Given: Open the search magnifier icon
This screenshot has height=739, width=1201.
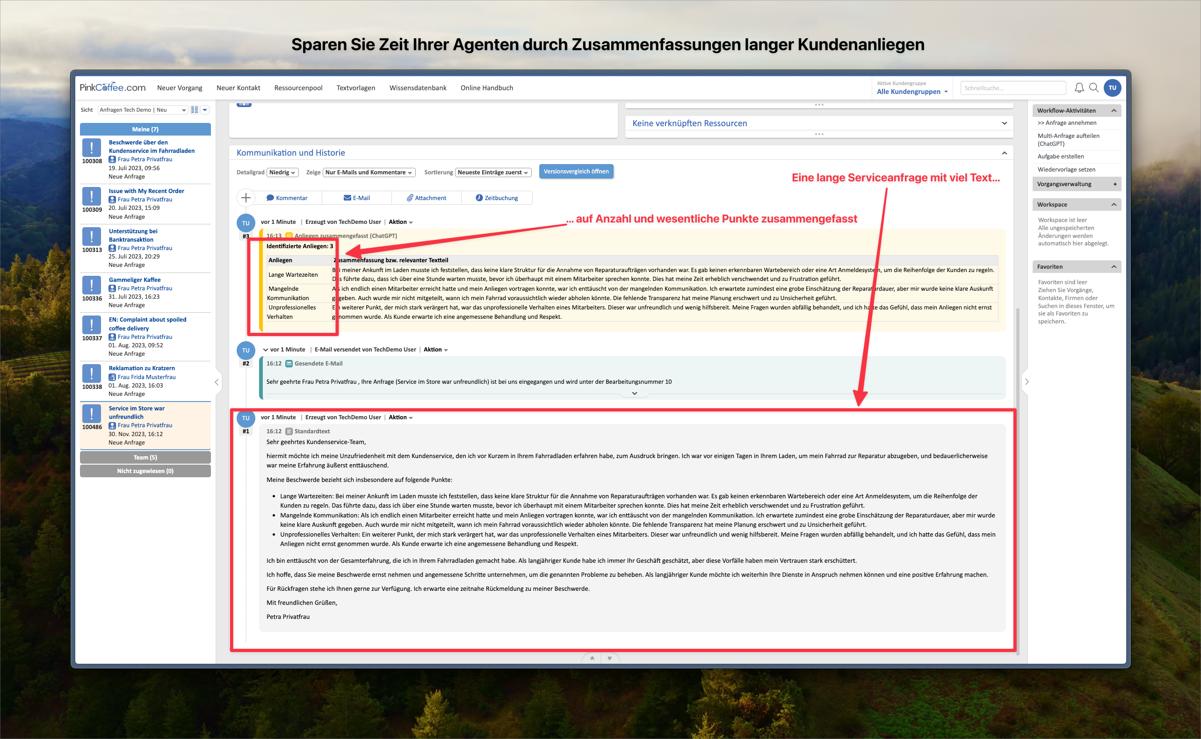Looking at the screenshot, I should 1094,87.
